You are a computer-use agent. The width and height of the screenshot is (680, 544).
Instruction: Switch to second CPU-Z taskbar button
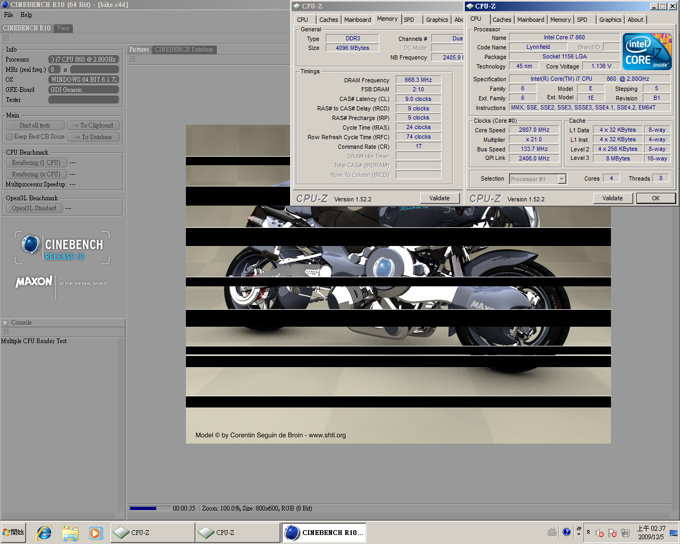(x=237, y=532)
